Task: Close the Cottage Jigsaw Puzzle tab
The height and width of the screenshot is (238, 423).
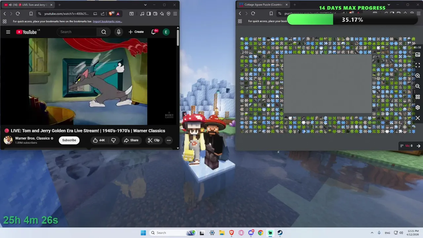Action: coord(287,5)
